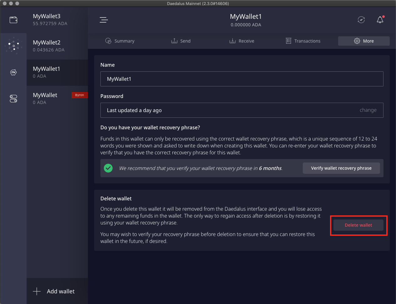The image size is (396, 304).
Task: Click the change password link
Action: (368, 110)
